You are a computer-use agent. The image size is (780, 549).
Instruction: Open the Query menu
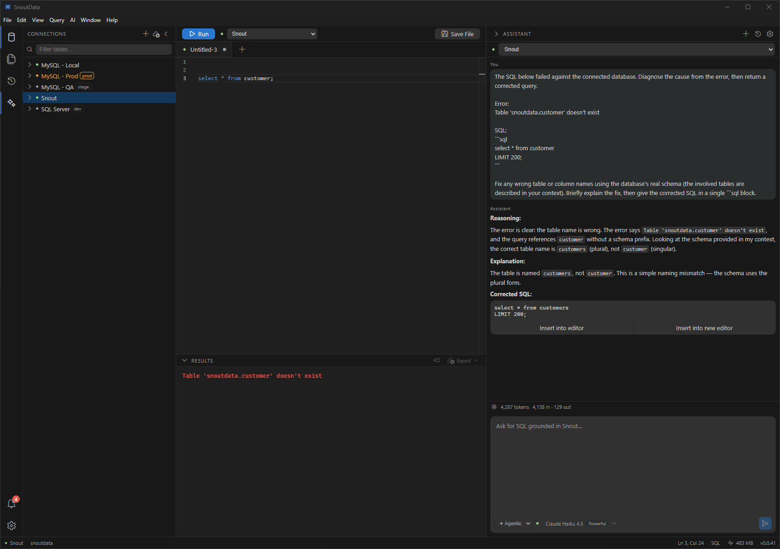click(x=57, y=20)
